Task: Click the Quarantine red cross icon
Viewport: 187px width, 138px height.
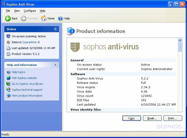Action: click(8, 42)
